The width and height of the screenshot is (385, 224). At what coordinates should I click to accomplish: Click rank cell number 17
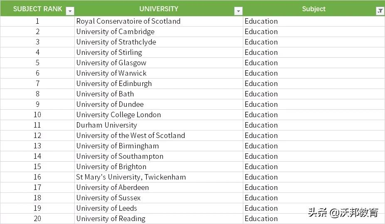(37, 187)
